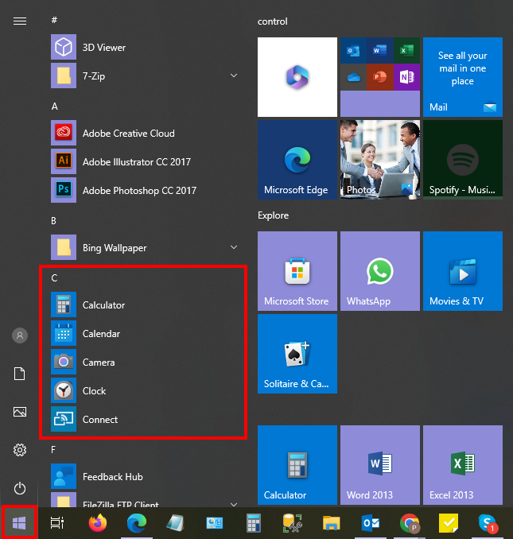Open the Calculator tile
The width and height of the screenshot is (513, 539).
297,465
